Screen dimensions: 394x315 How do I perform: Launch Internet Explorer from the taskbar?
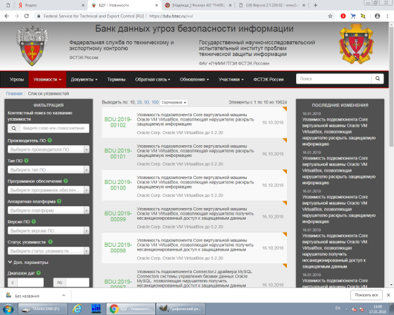pos(77,308)
